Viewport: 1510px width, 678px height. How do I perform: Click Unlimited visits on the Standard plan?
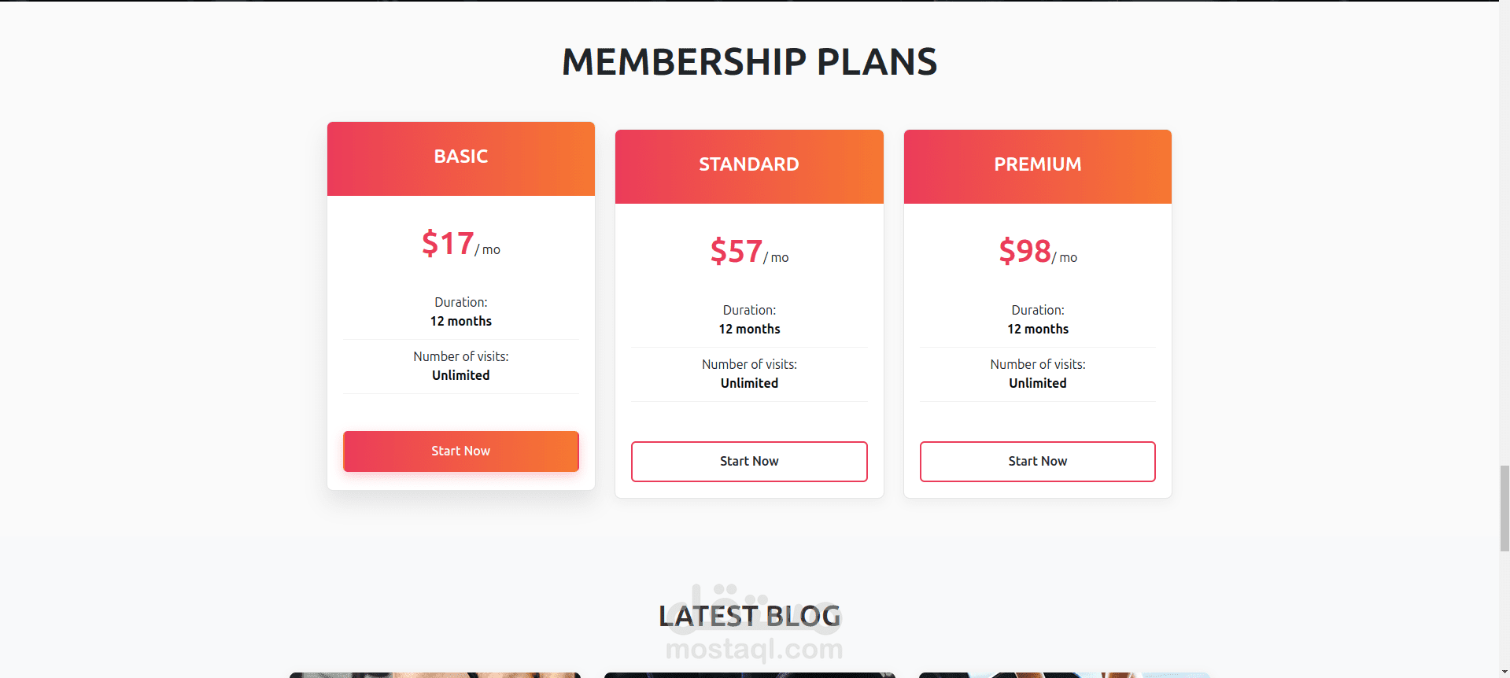[748, 384]
